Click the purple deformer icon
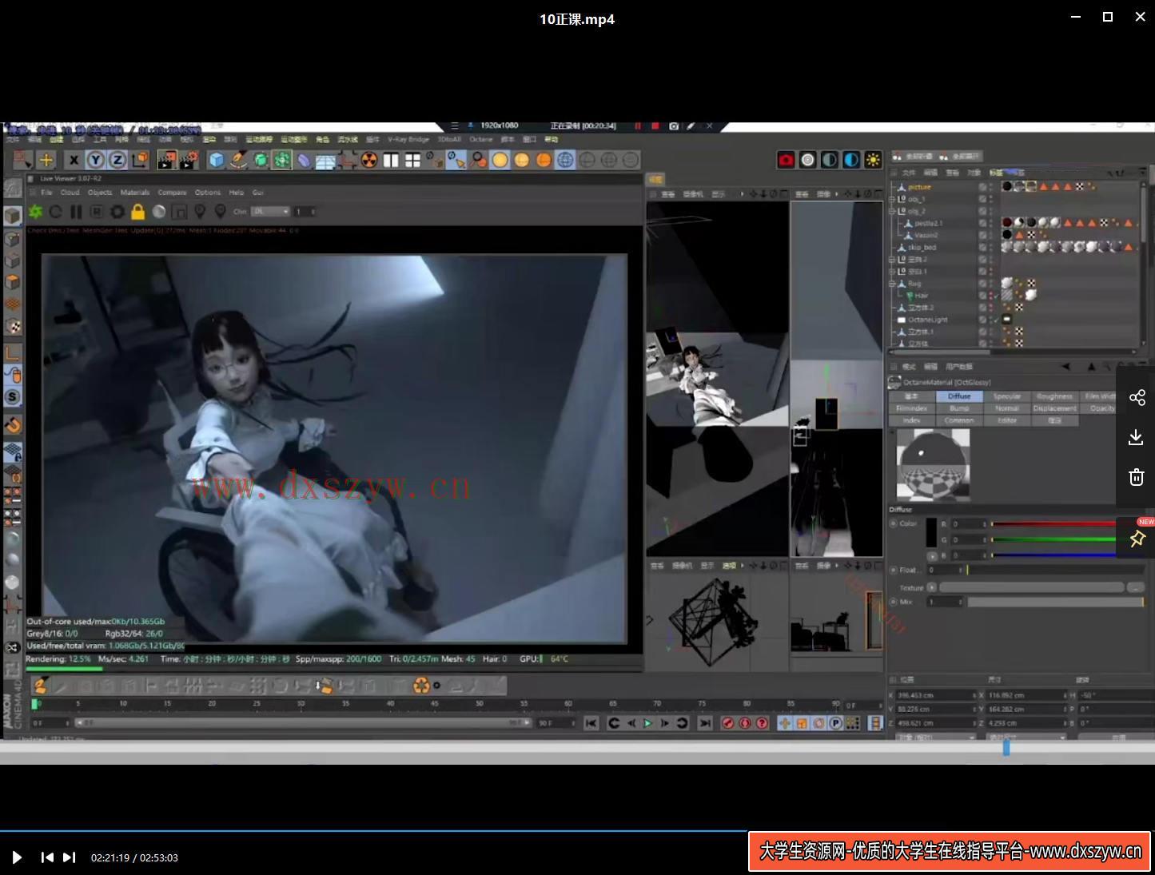Viewport: 1155px width, 875px height. click(304, 160)
